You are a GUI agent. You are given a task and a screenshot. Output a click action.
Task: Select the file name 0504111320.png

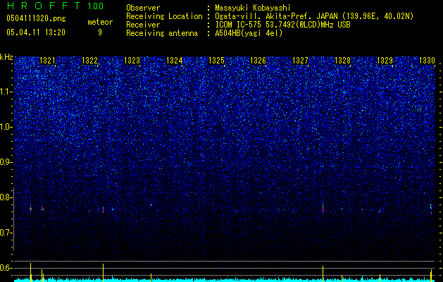coord(36,19)
